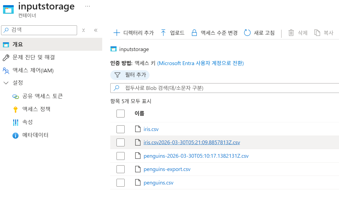This screenshot has width=339, height=205.
Task: Open the penguins.csv blob link
Action: (x=158, y=183)
